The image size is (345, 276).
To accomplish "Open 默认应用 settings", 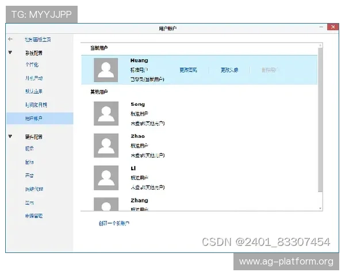I will click(x=34, y=91).
